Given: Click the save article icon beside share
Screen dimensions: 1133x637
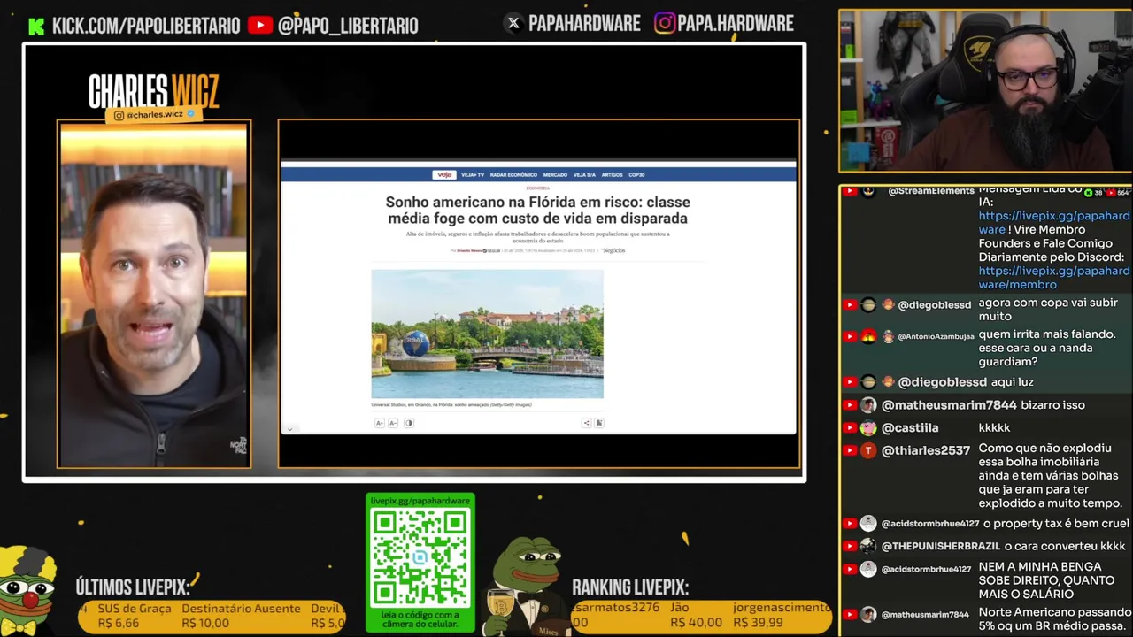Looking at the screenshot, I should [599, 423].
